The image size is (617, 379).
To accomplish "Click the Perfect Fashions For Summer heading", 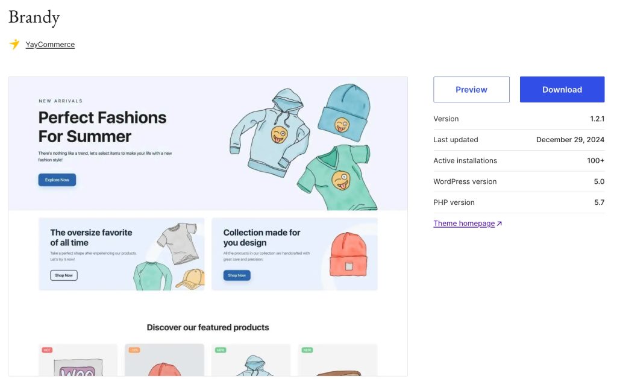I will click(102, 127).
